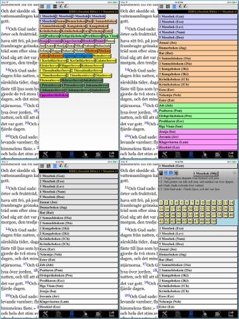Open pointer tab on chapter picker bottom bar
This screenshot has width=239, height=319.
click(x=204, y=314)
